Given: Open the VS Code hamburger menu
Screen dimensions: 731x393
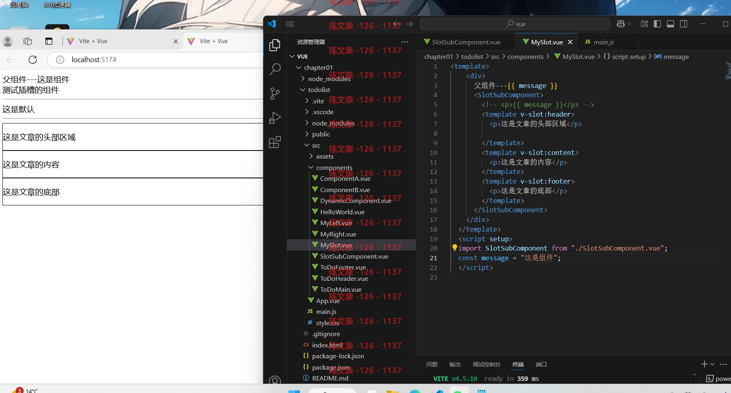Looking at the screenshot, I should [290, 24].
